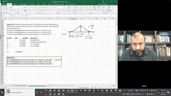Click the Cut scissors icon
Screen dimensions: 171x96
point(6,7)
